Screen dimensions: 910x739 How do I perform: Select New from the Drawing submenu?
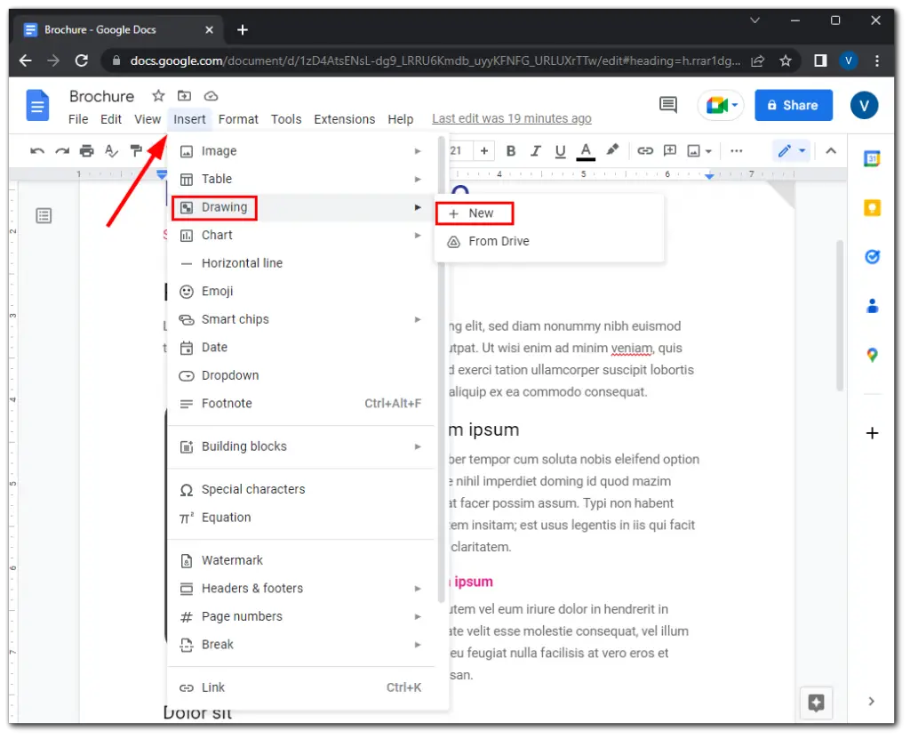click(475, 213)
